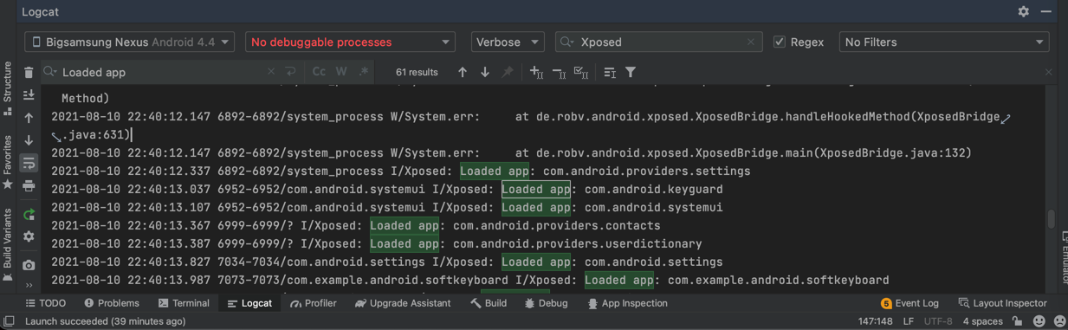The height and width of the screenshot is (330, 1068).
Task: Click scroll to end of log icon
Action: click(x=29, y=94)
